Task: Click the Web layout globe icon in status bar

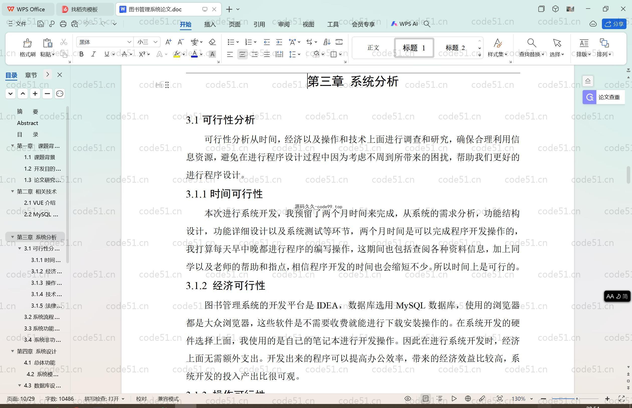Action: pyautogui.click(x=468, y=398)
